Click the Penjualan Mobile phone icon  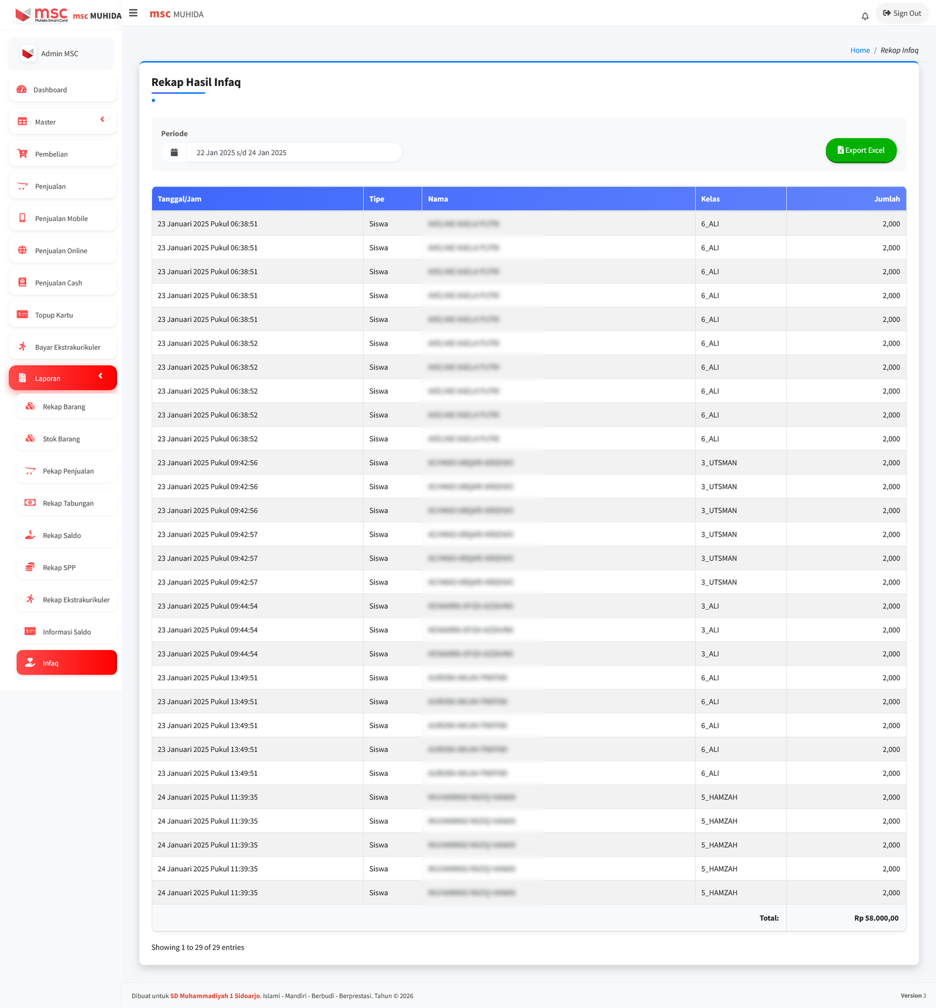22,218
